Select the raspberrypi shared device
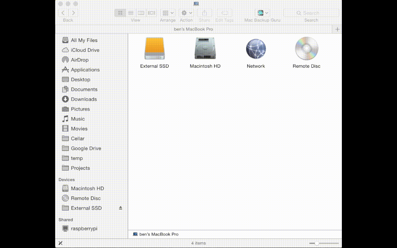The height and width of the screenshot is (248, 397). click(84, 228)
